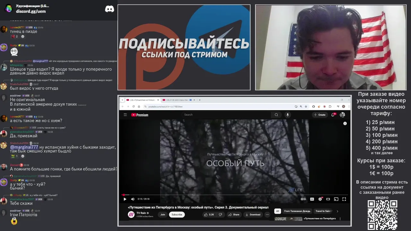This screenshot has width=411, height=231.
Task: Show video info card icon
Action: 345,123
